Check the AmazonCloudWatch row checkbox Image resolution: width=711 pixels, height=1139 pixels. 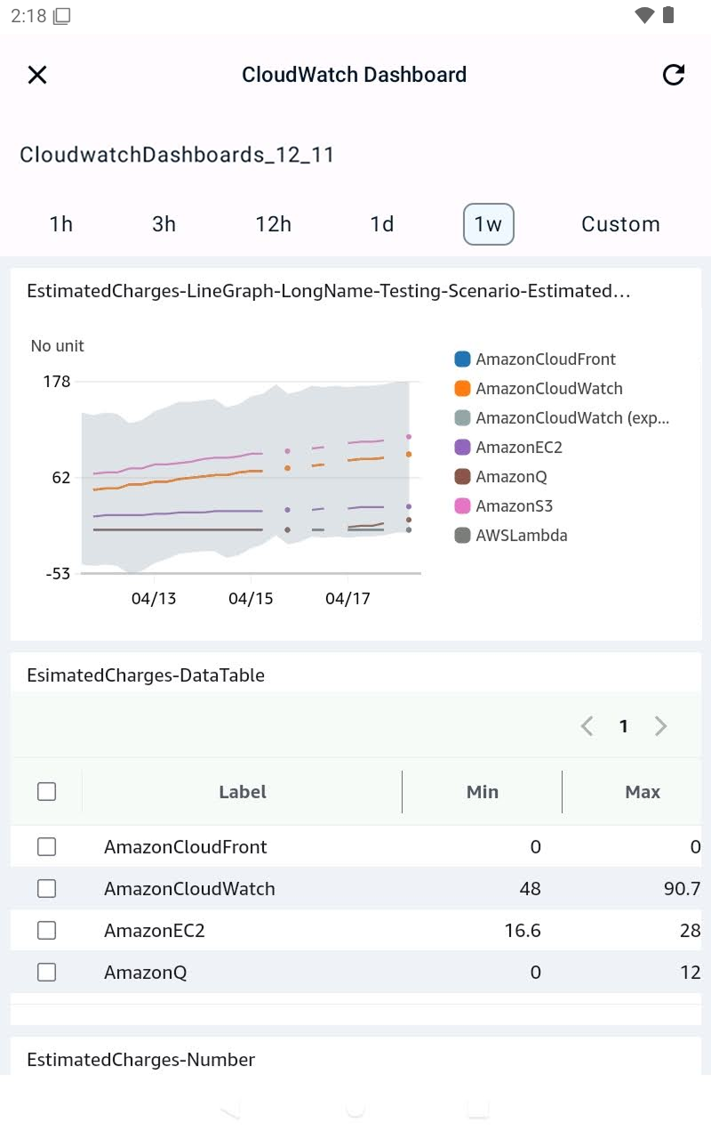[x=47, y=889]
